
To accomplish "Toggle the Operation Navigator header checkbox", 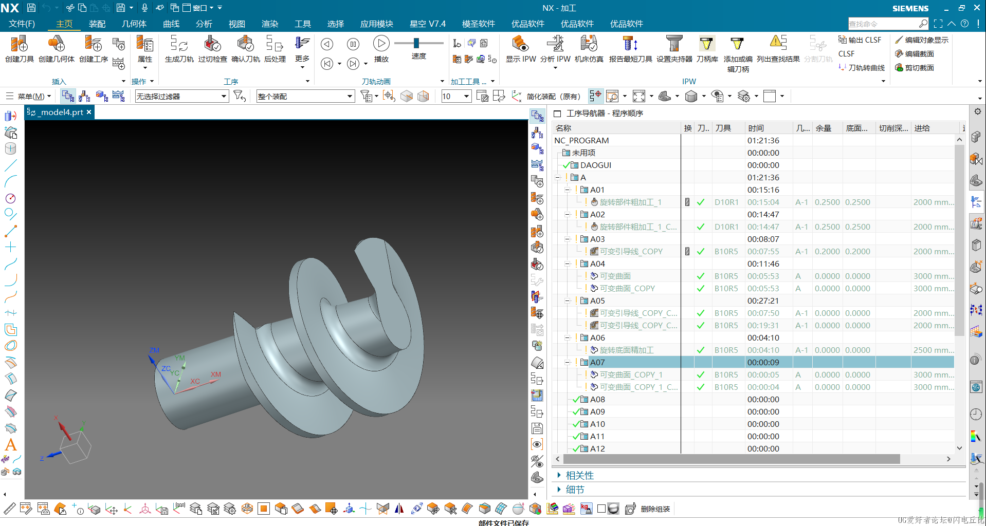I will coord(557,113).
